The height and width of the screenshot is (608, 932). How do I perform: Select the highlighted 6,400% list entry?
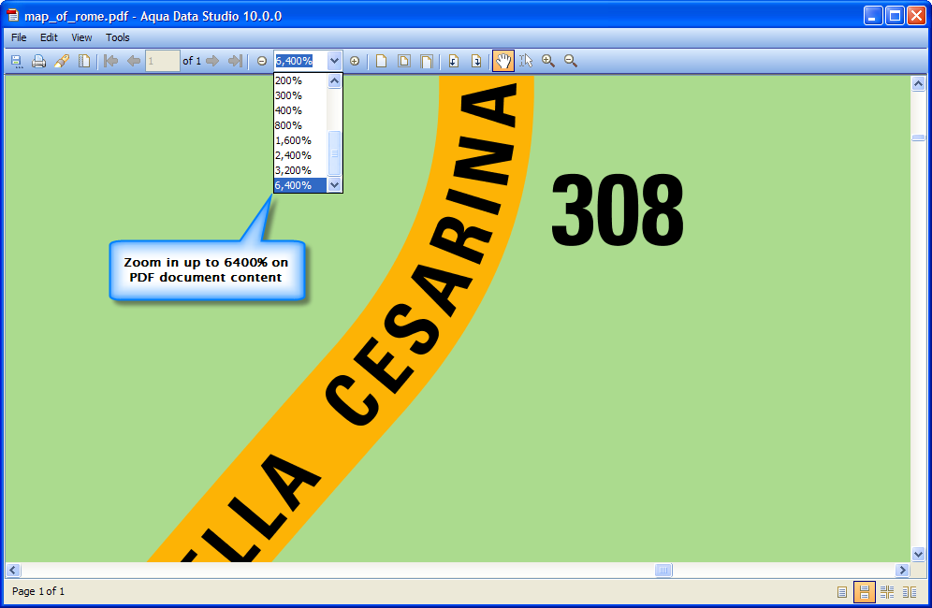point(300,185)
